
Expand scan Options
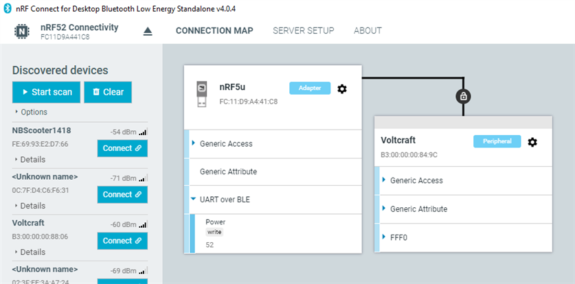[32, 112]
